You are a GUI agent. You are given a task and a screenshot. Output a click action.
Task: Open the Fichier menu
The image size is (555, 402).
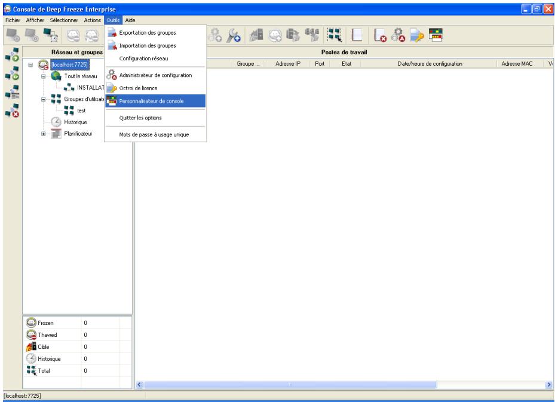click(x=13, y=20)
